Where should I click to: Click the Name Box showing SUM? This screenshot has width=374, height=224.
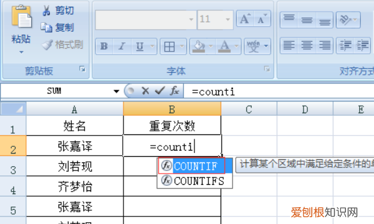point(56,91)
